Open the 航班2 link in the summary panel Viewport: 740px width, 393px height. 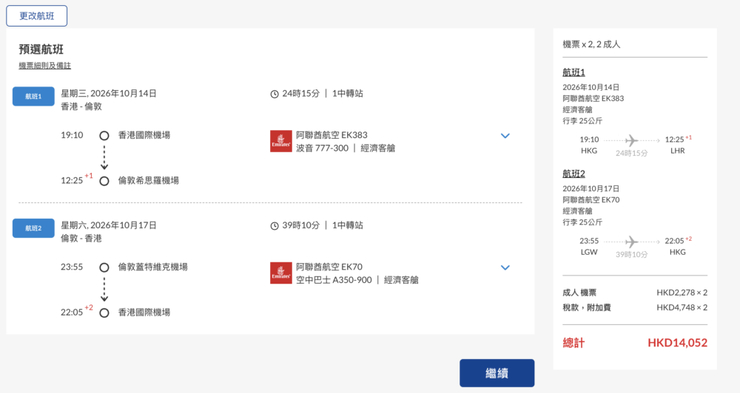coord(573,174)
